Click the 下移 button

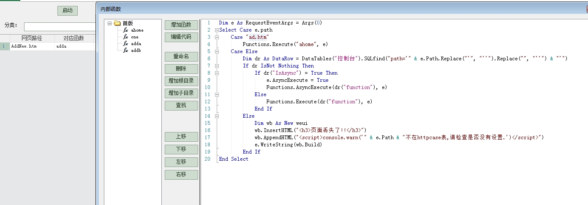[181, 149]
